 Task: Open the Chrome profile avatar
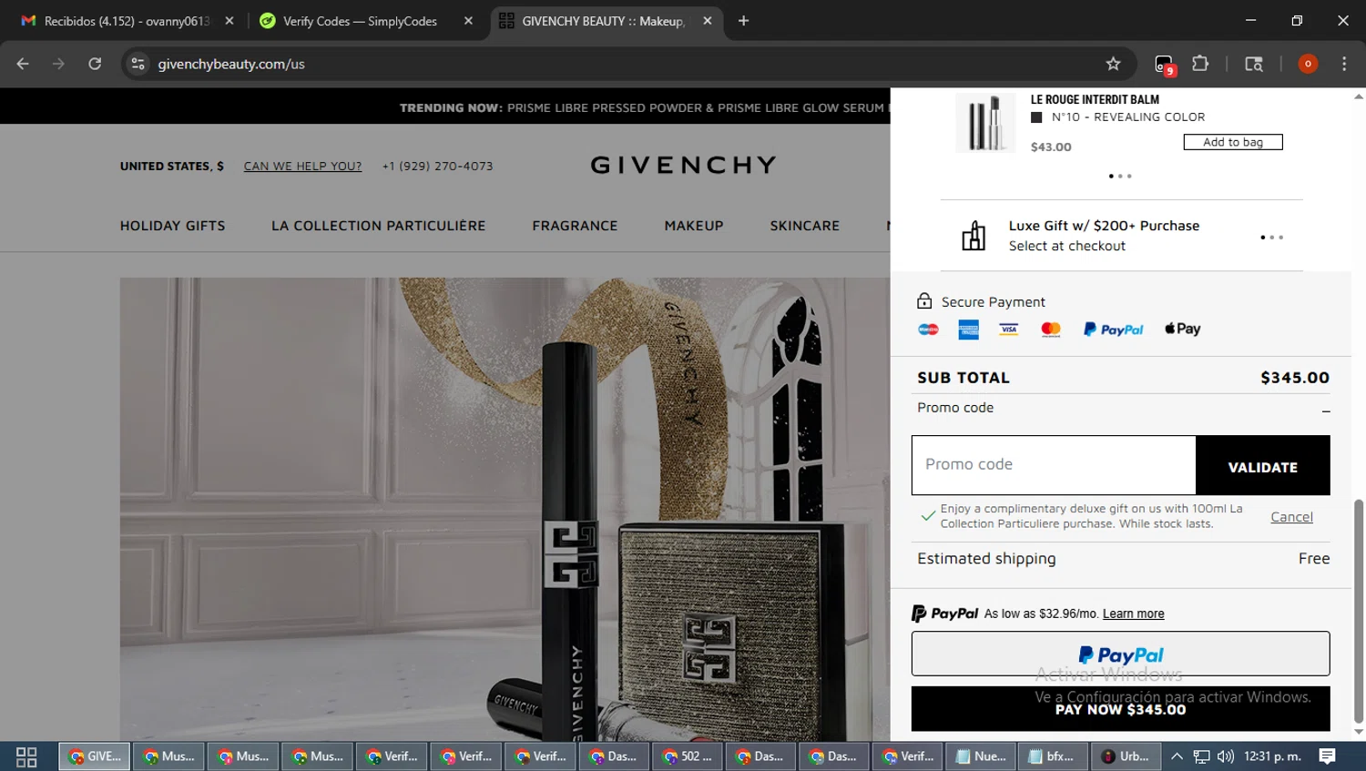1308,64
